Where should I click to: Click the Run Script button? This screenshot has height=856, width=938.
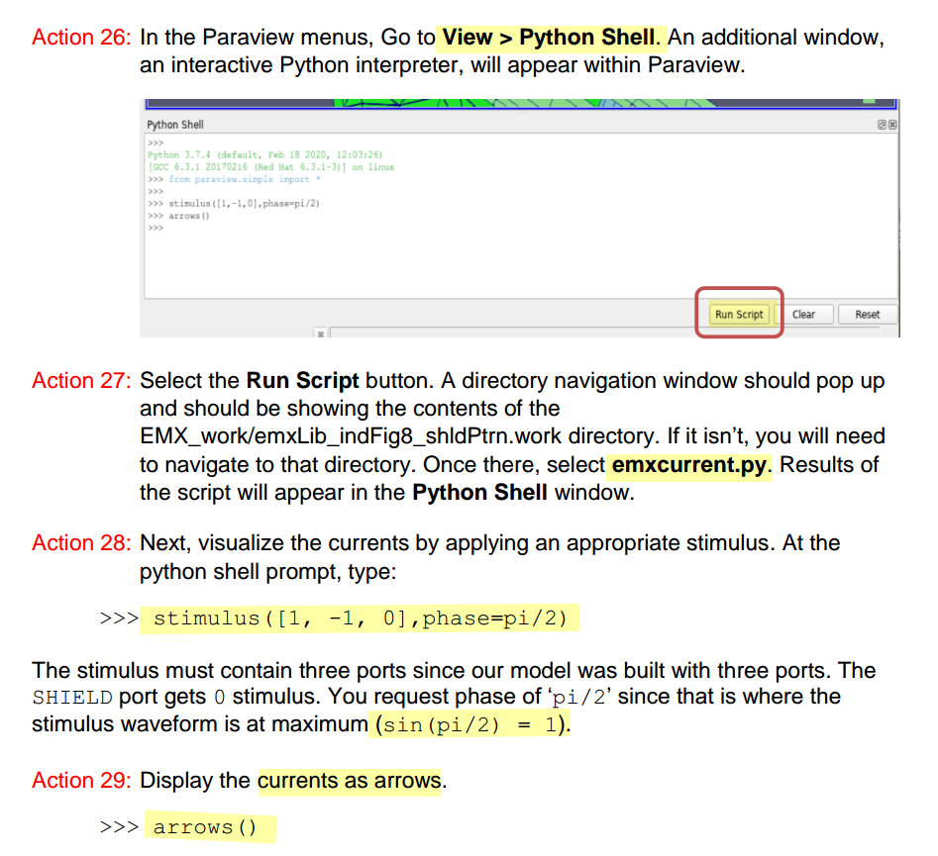coord(739,314)
